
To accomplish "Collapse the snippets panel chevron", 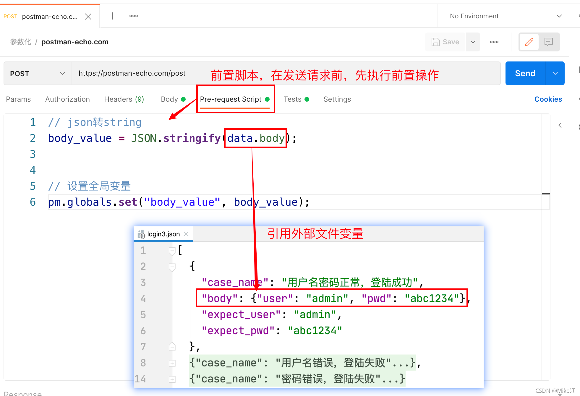I will pyautogui.click(x=560, y=125).
